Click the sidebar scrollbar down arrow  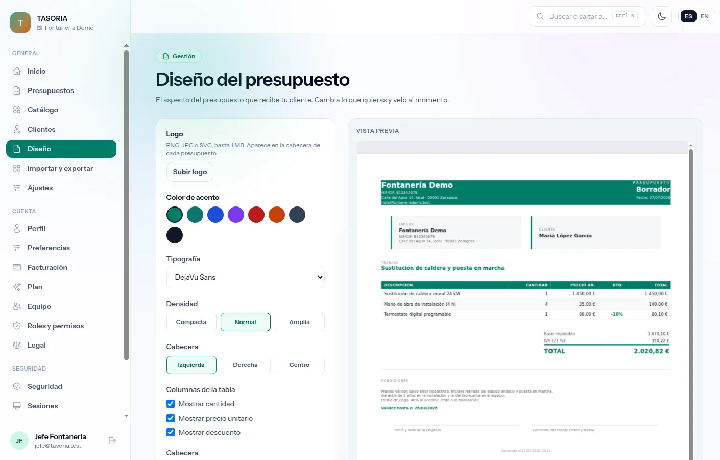coord(126,416)
